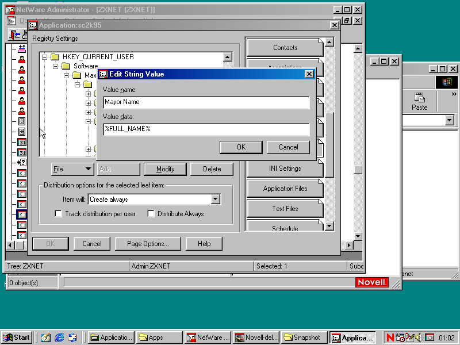The width and height of the screenshot is (460, 345).
Task: Collapse the unnamed folder node under Max
Action: point(77,85)
